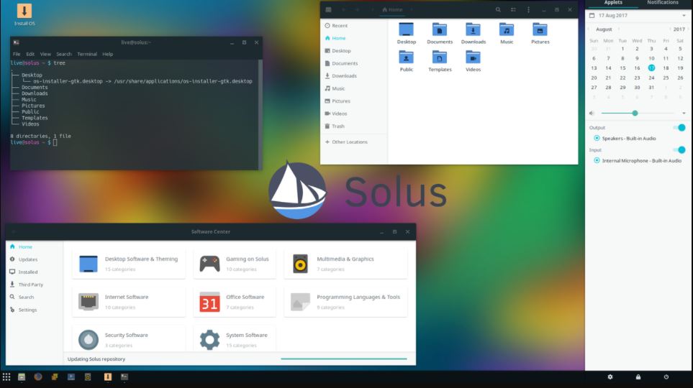Screen dimensions: 693x388
Task: Open System Software category
Action: pyautogui.click(x=235, y=339)
